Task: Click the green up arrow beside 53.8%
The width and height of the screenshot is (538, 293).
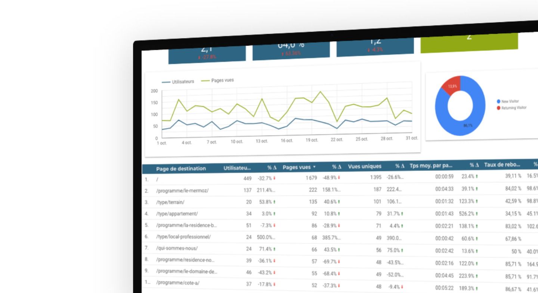Action: point(275,202)
